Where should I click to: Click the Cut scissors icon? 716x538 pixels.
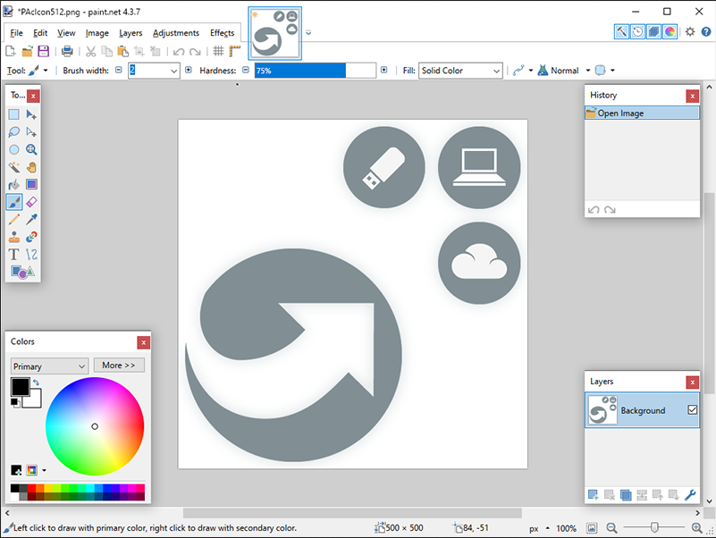[x=91, y=51]
